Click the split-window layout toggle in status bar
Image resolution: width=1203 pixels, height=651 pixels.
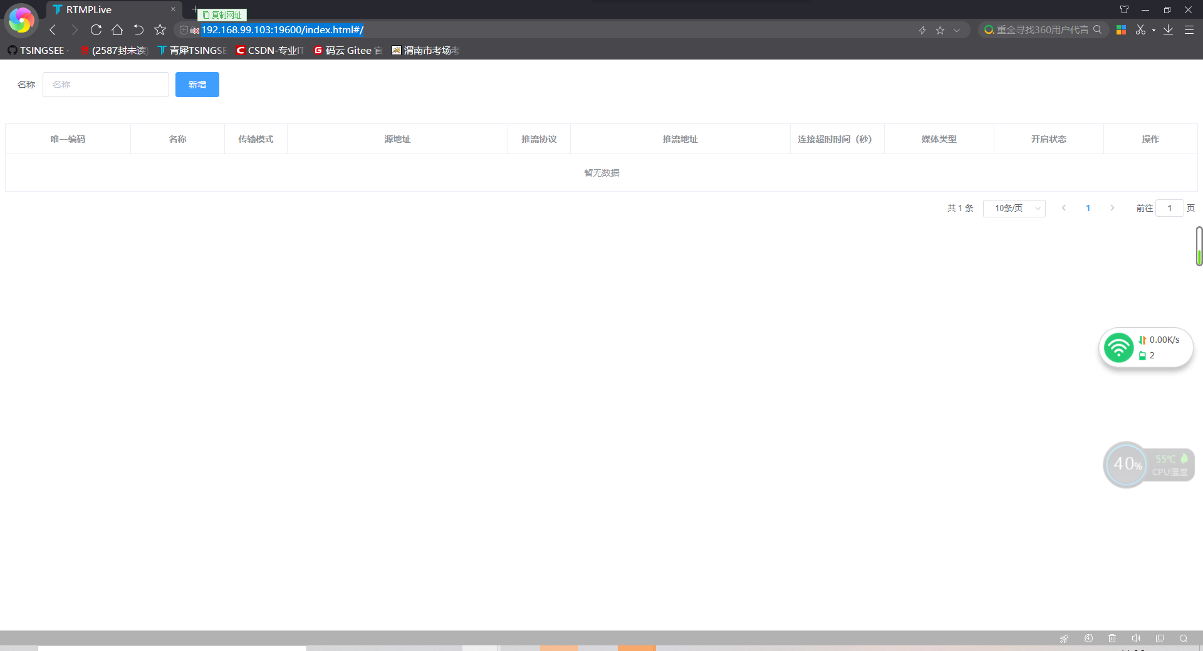[x=1160, y=638]
